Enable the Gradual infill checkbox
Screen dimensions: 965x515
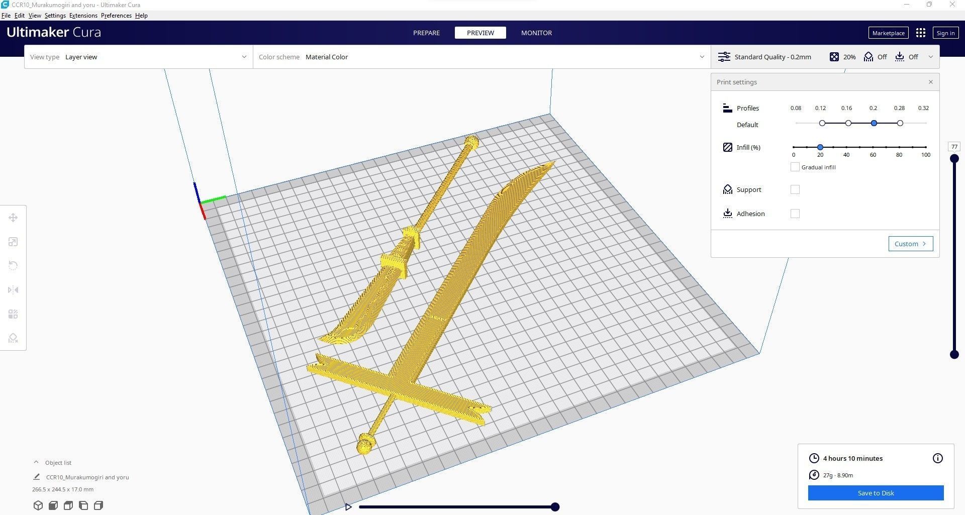pyautogui.click(x=795, y=167)
